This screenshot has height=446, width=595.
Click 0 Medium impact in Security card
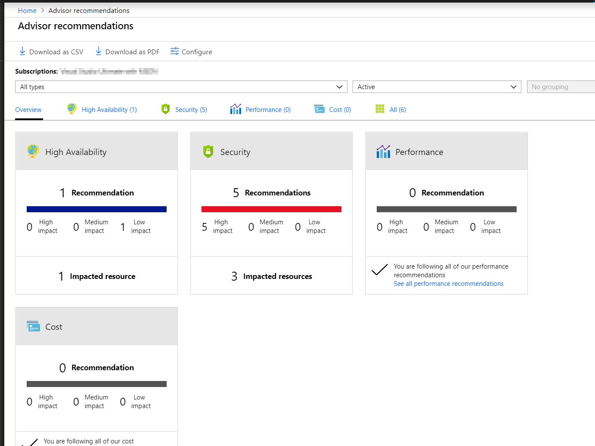coord(266,226)
